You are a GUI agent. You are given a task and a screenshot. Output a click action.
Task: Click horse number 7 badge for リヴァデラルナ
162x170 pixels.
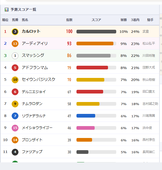[15, 116]
